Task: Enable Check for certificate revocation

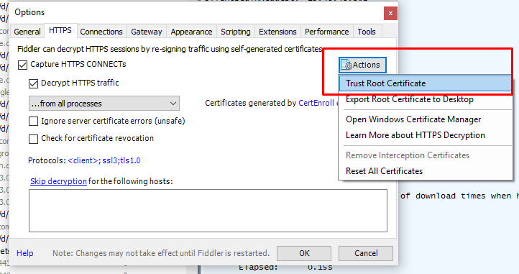Action: coord(33,139)
